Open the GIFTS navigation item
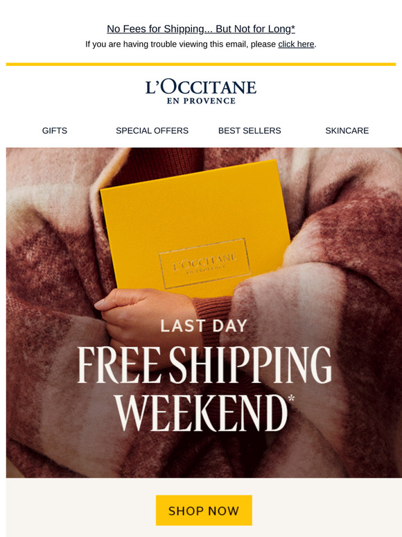This screenshot has height=537, width=402. [x=55, y=130]
